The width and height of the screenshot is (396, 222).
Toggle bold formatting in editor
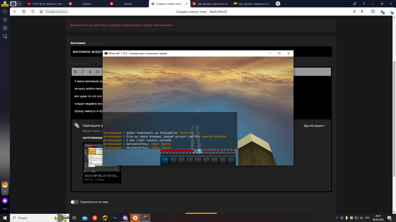[75, 72]
